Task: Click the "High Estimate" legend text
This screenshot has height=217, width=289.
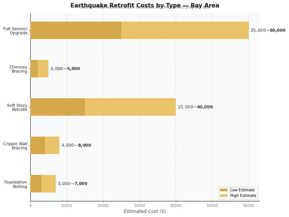Action: pyautogui.click(x=243, y=196)
